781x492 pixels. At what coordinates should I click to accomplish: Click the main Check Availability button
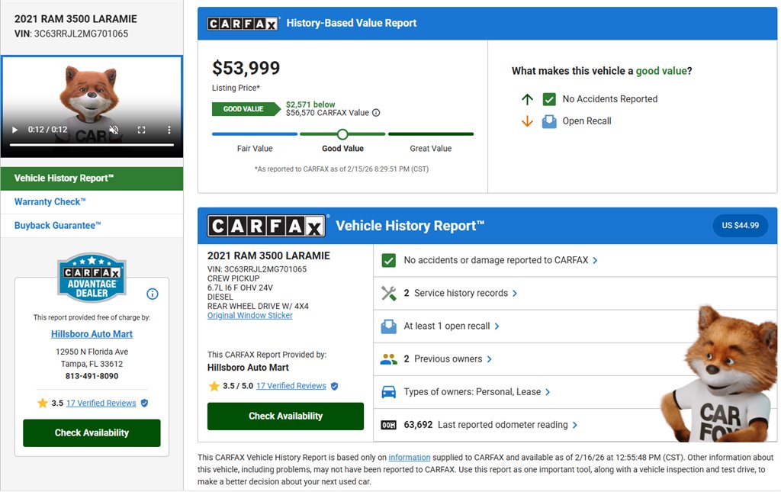(x=285, y=416)
